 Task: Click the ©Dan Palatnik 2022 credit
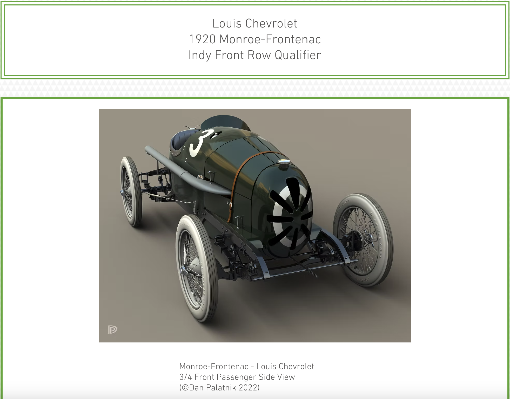(x=219, y=388)
